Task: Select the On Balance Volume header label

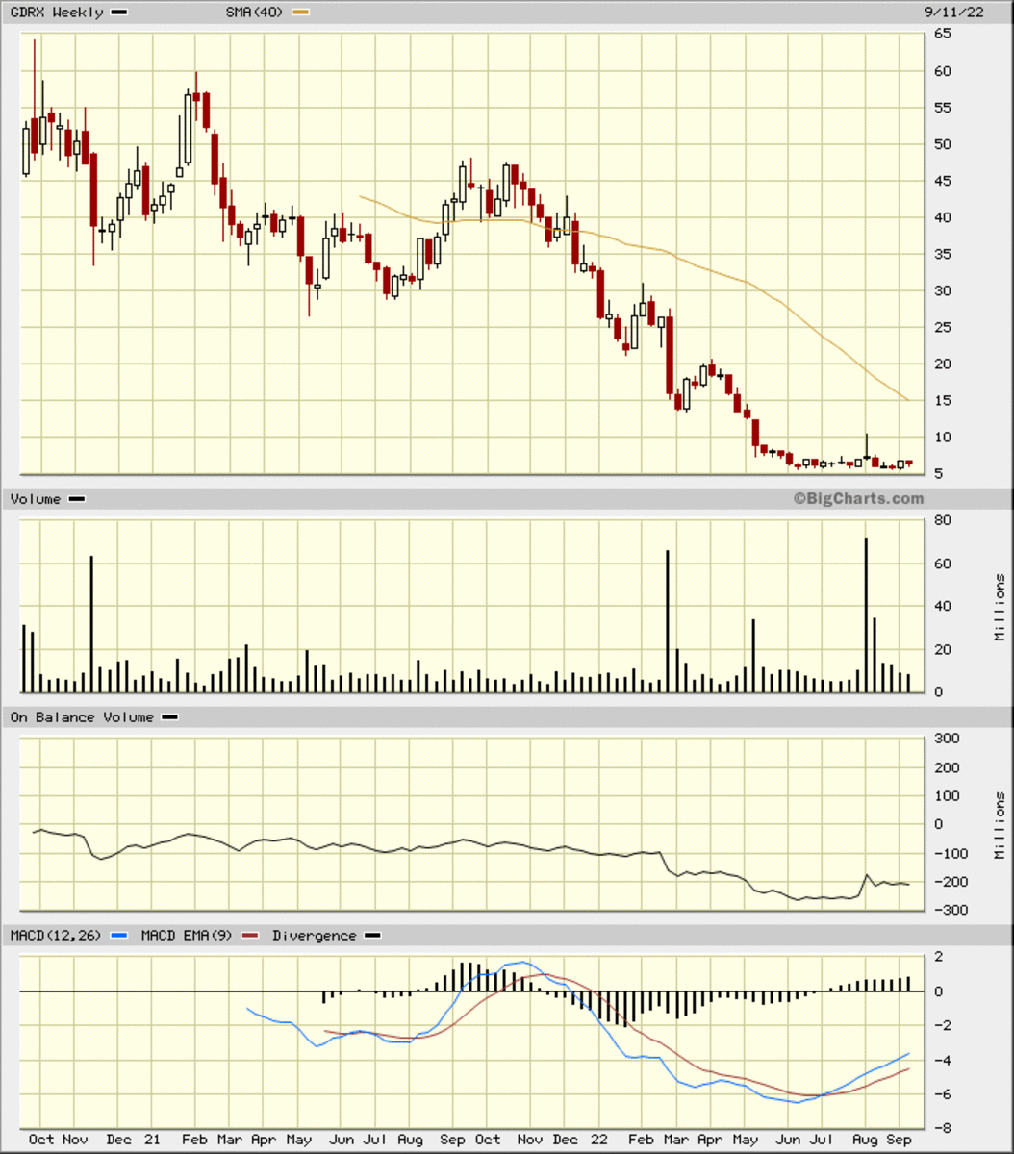Action: click(82, 717)
